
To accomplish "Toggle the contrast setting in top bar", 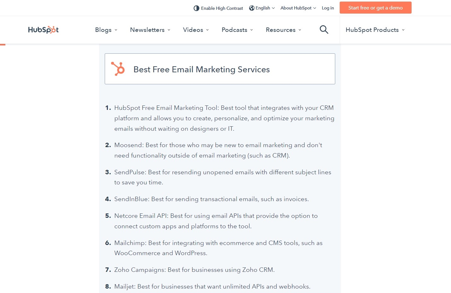I will pos(218,8).
